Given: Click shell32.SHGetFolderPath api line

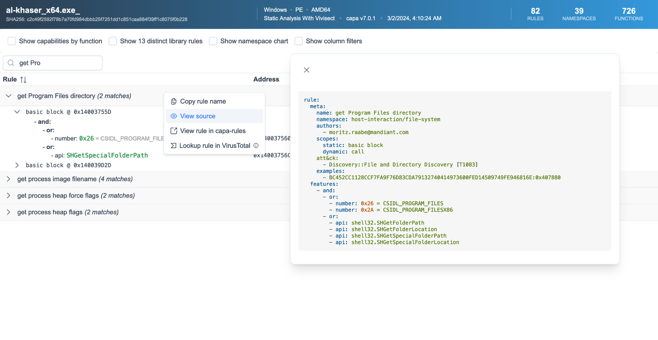Looking at the screenshot, I should [376, 223].
